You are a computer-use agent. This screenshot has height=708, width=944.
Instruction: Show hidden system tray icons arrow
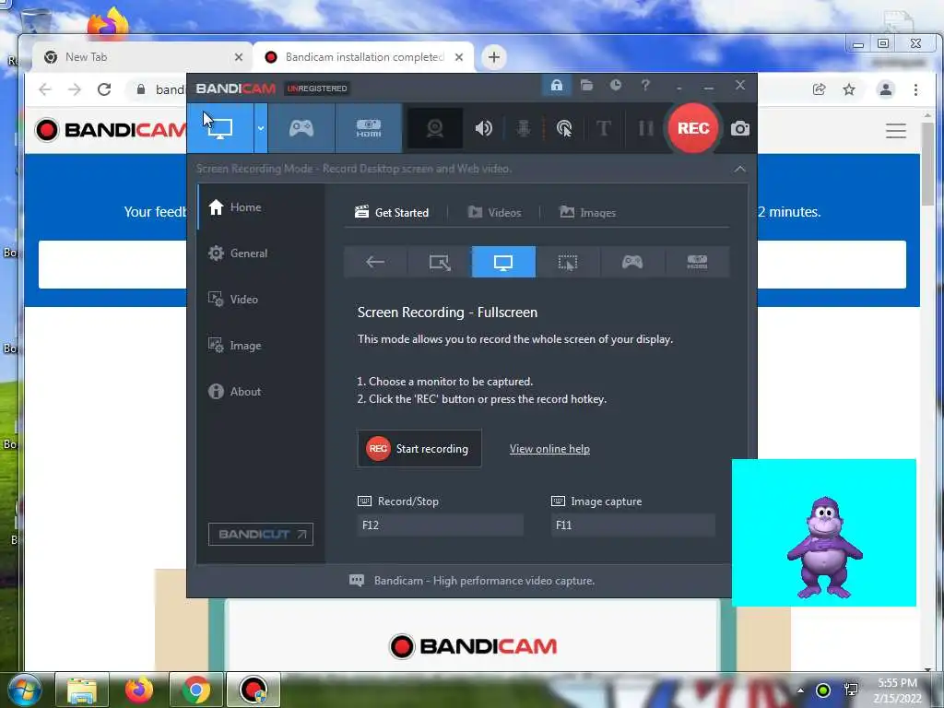[x=800, y=690]
